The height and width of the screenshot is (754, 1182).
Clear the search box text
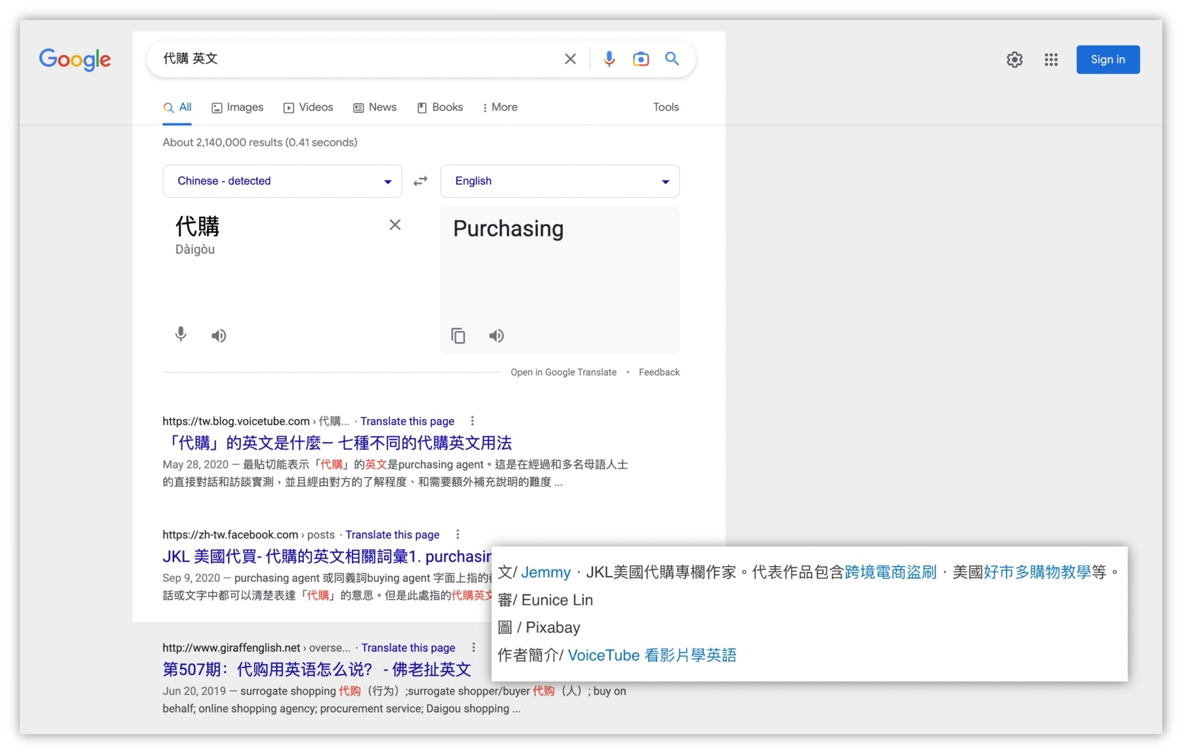570,59
